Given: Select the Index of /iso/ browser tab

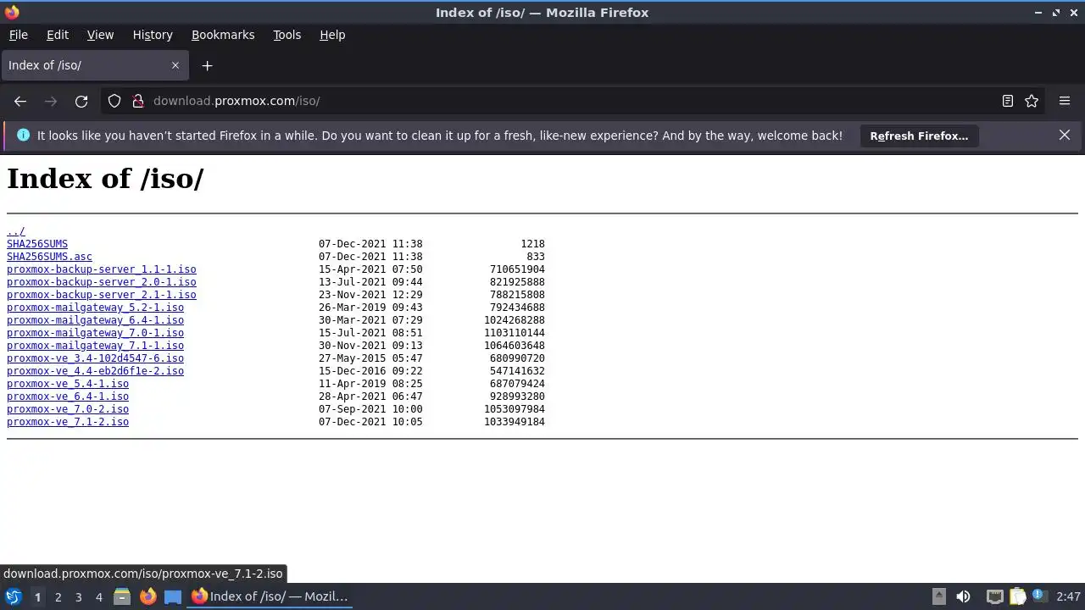Looking at the screenshot, I should click(x=95, y=65).
